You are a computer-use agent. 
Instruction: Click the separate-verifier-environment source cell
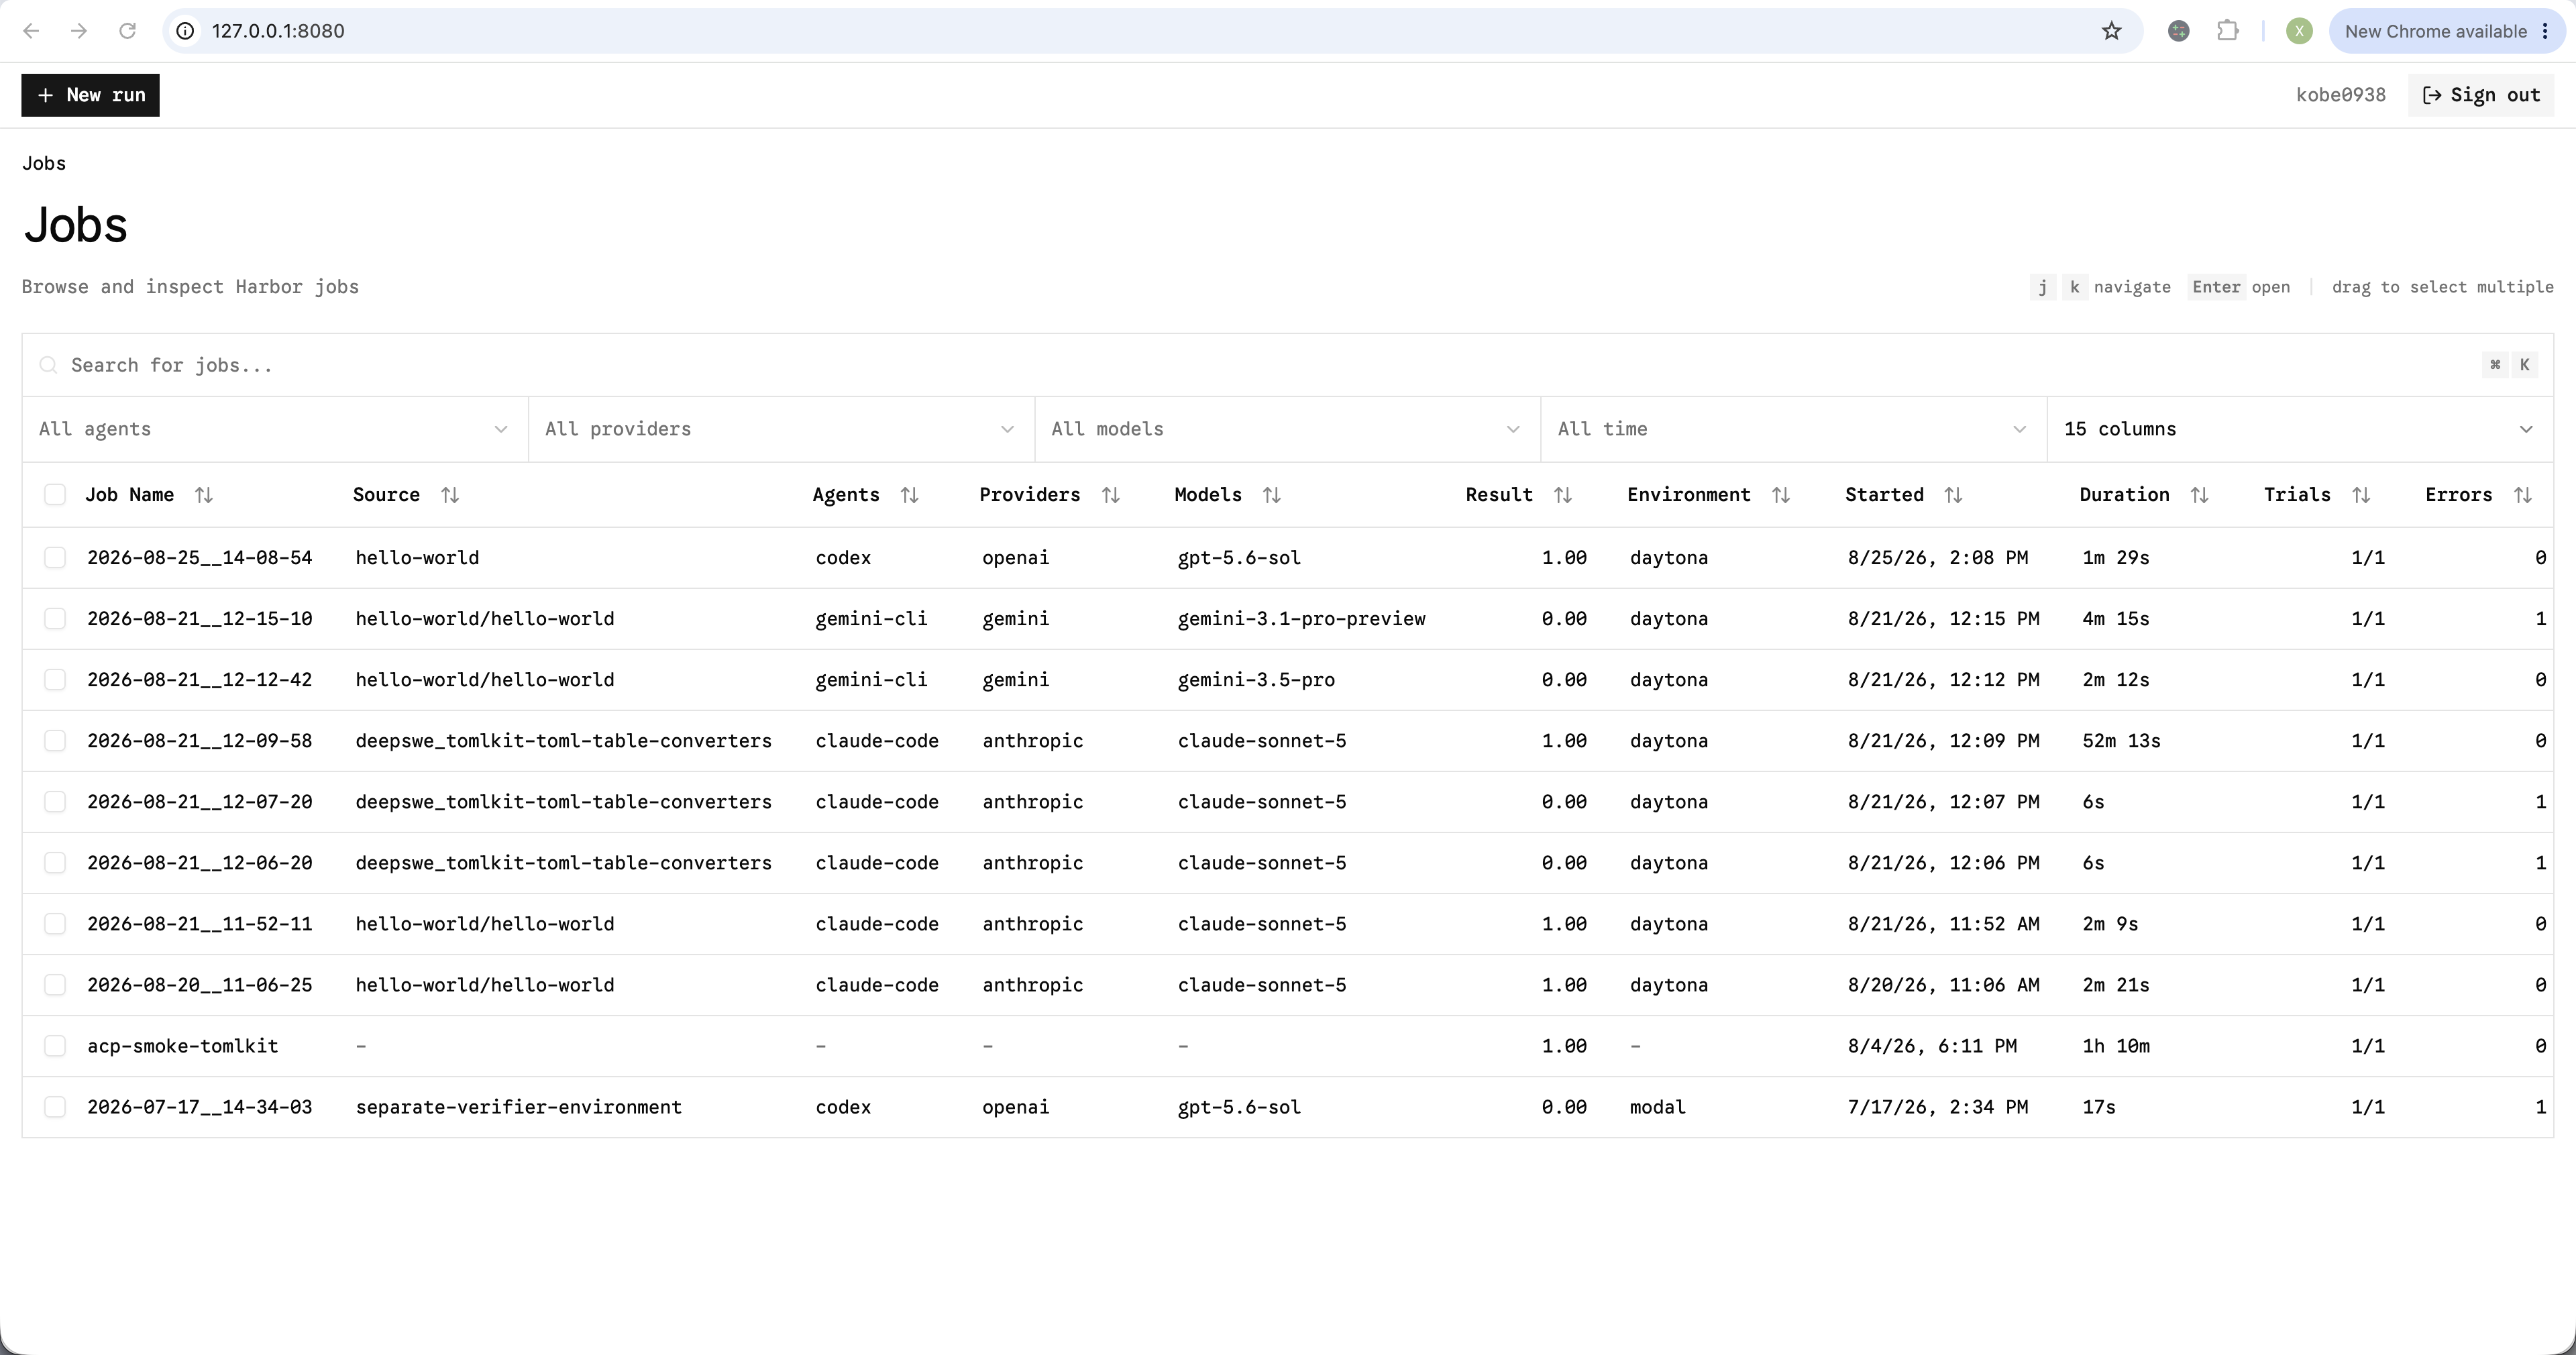(518, 1107)
